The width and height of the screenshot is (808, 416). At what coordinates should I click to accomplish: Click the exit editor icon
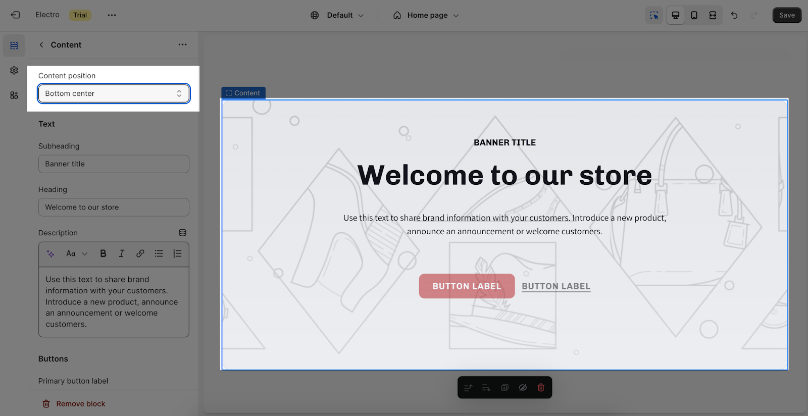15,15
